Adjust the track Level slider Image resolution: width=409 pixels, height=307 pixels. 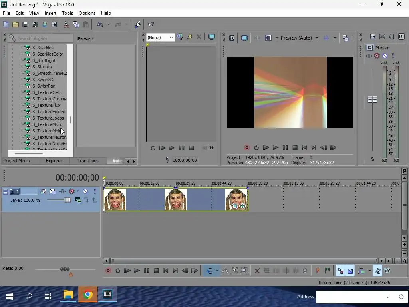coord(67,200)
